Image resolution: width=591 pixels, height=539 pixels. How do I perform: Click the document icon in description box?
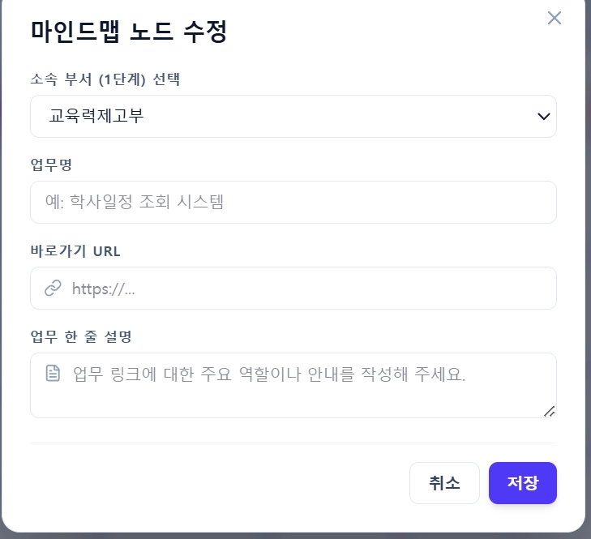(x=53, y=374)
